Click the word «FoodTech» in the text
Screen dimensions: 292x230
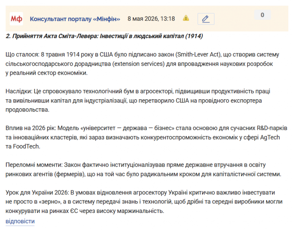(26, 146)
